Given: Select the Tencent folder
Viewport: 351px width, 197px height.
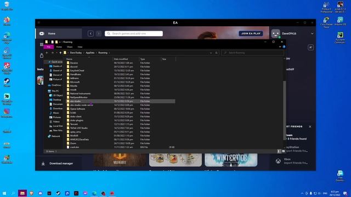Looking at the screenshot, I should tap(73, 124).
